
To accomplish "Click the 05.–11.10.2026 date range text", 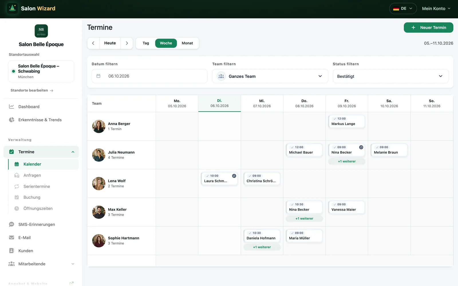I will coord(439,43).
